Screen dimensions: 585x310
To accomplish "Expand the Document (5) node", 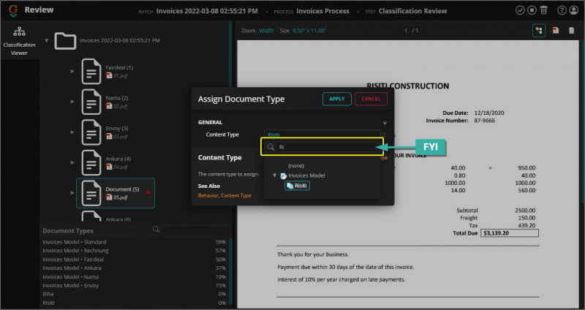I will [x=72, y=193].
